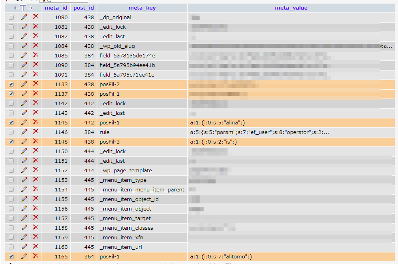Delete row with meta_id 1085
This screenshot has height=264, width=398.
[x=36, y=55]
